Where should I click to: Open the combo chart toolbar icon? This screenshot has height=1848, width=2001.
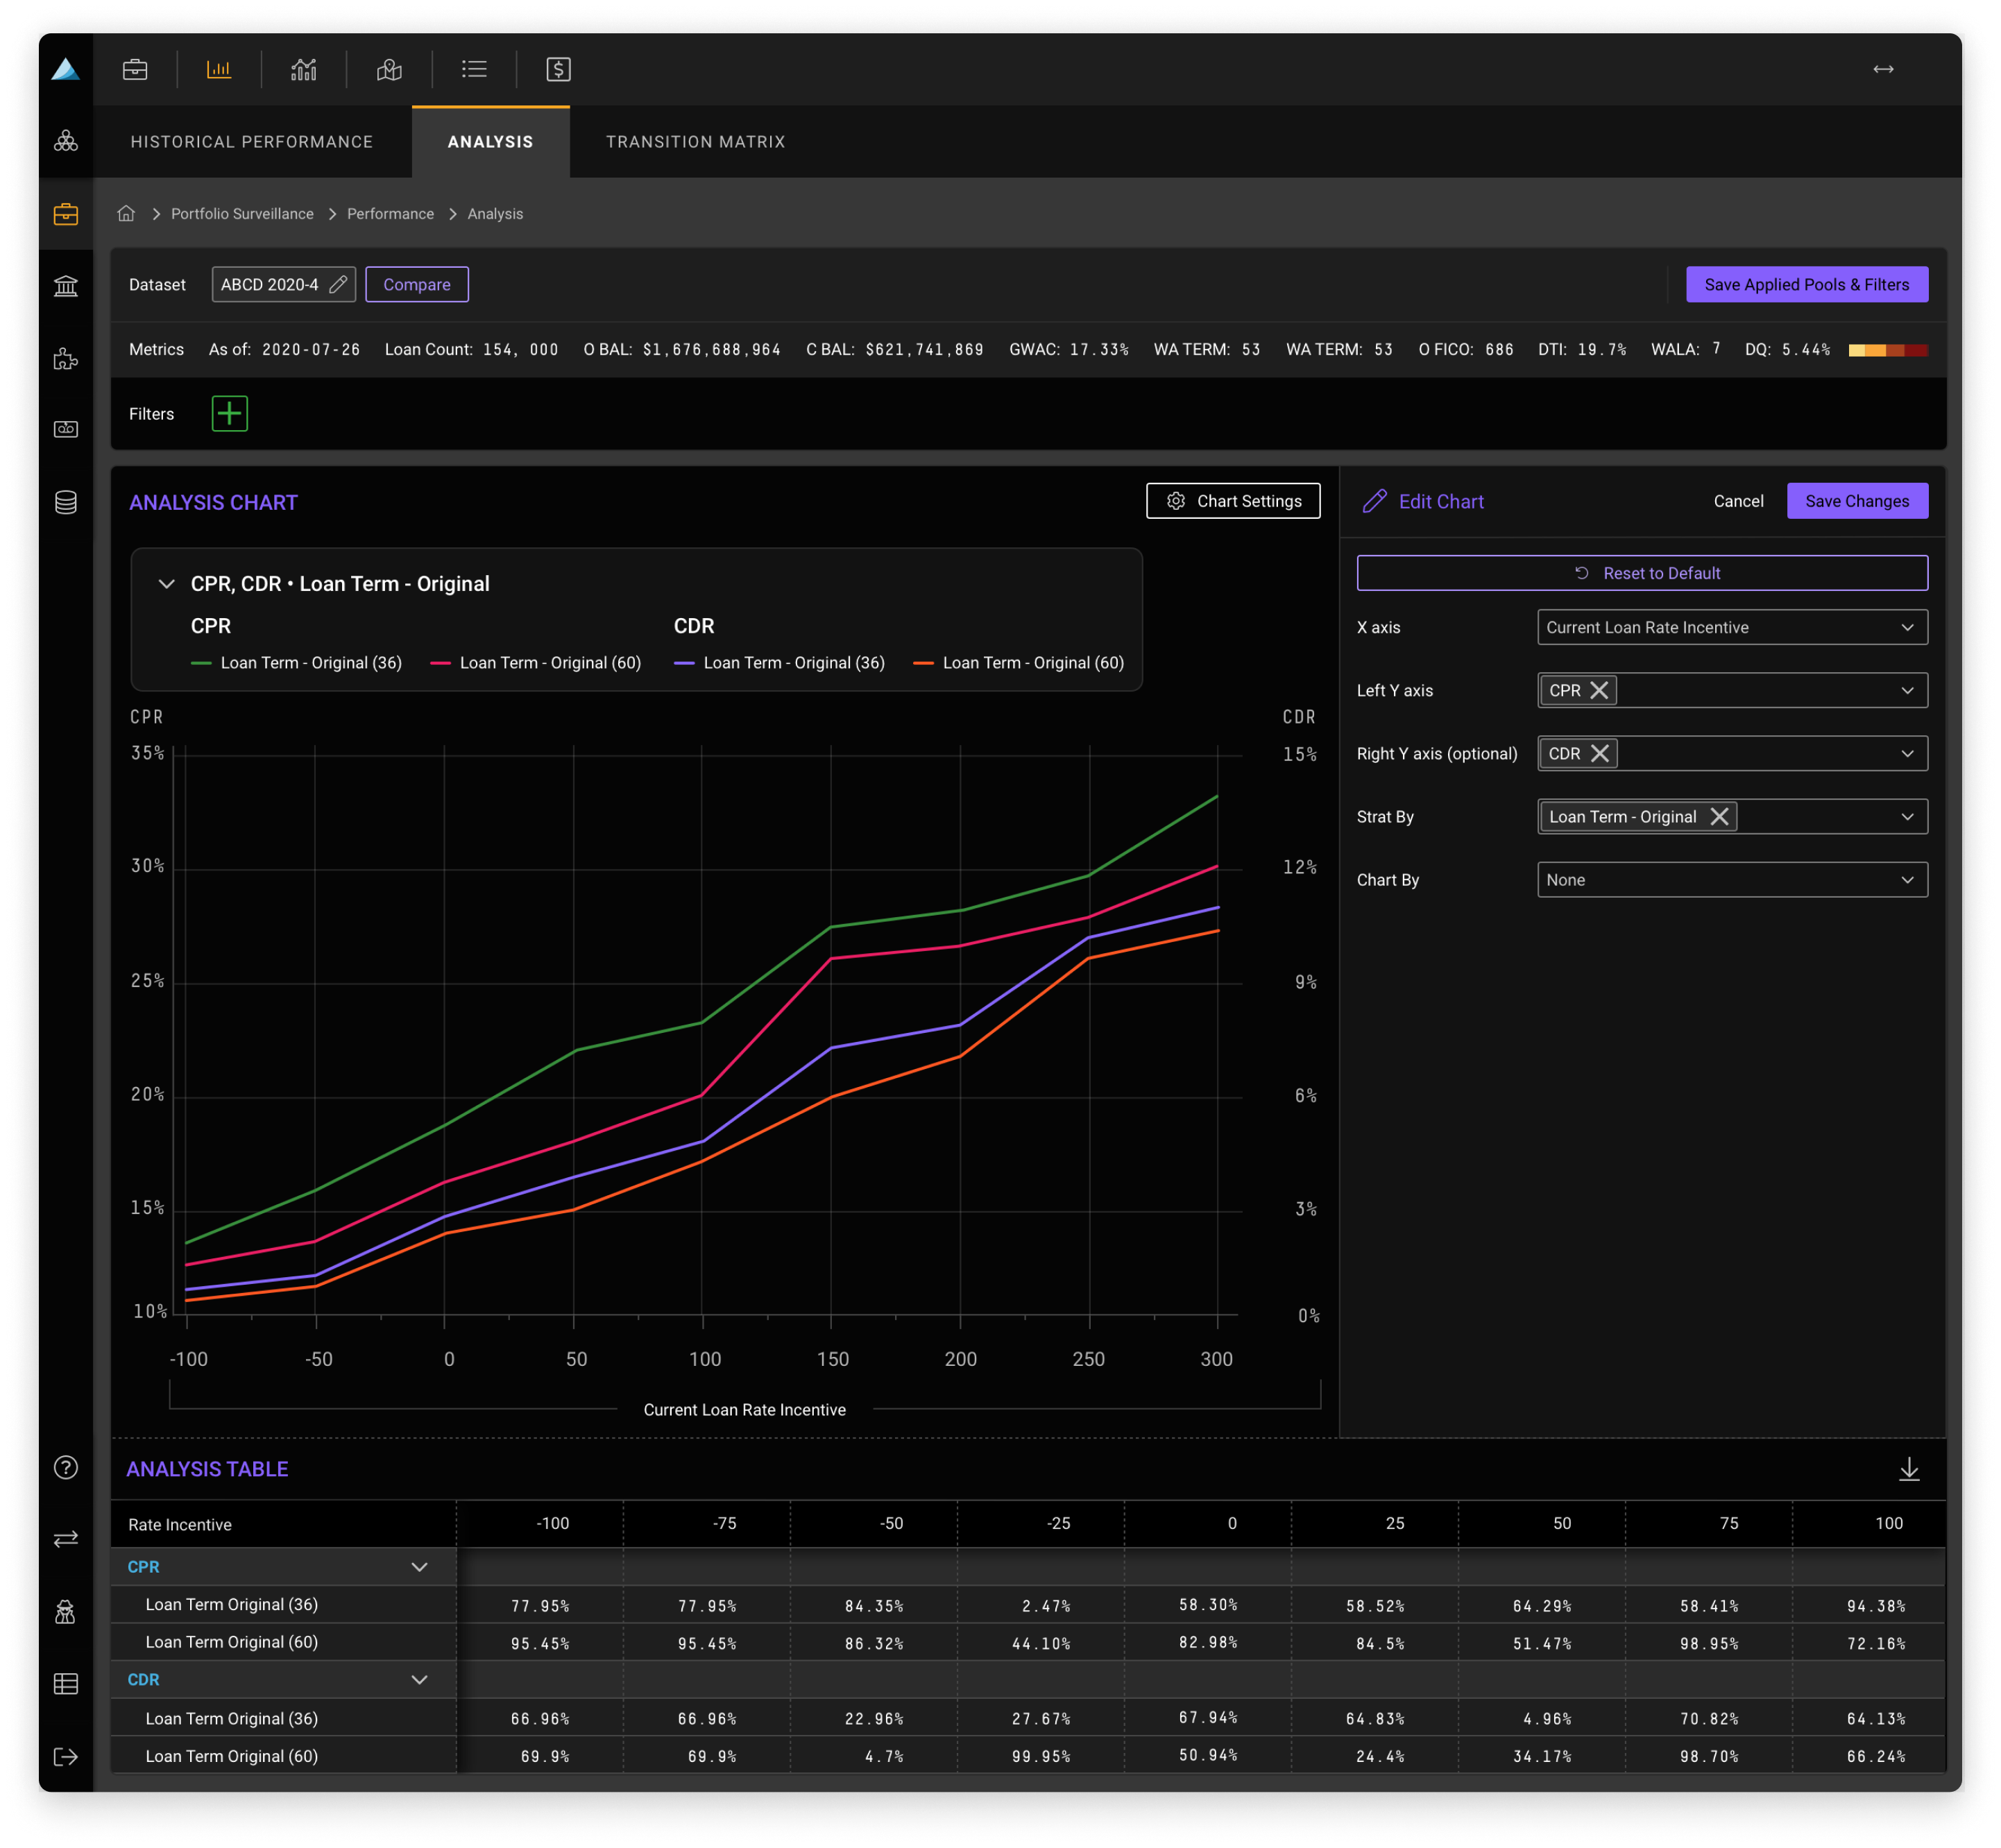(x=304, y=69)
